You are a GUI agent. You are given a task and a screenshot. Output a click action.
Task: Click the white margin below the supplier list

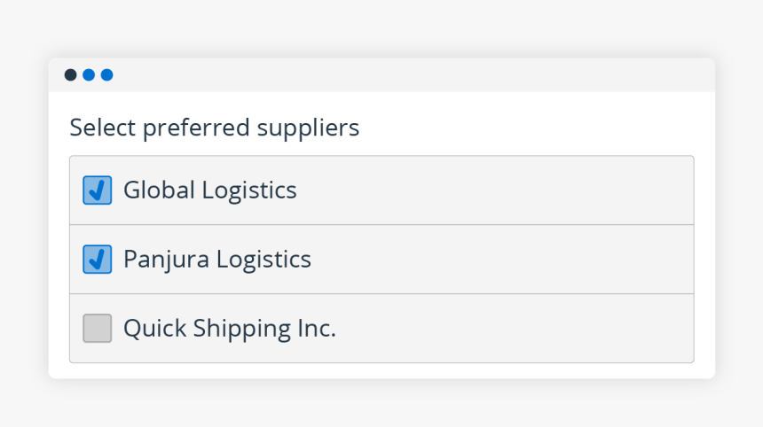381,370
